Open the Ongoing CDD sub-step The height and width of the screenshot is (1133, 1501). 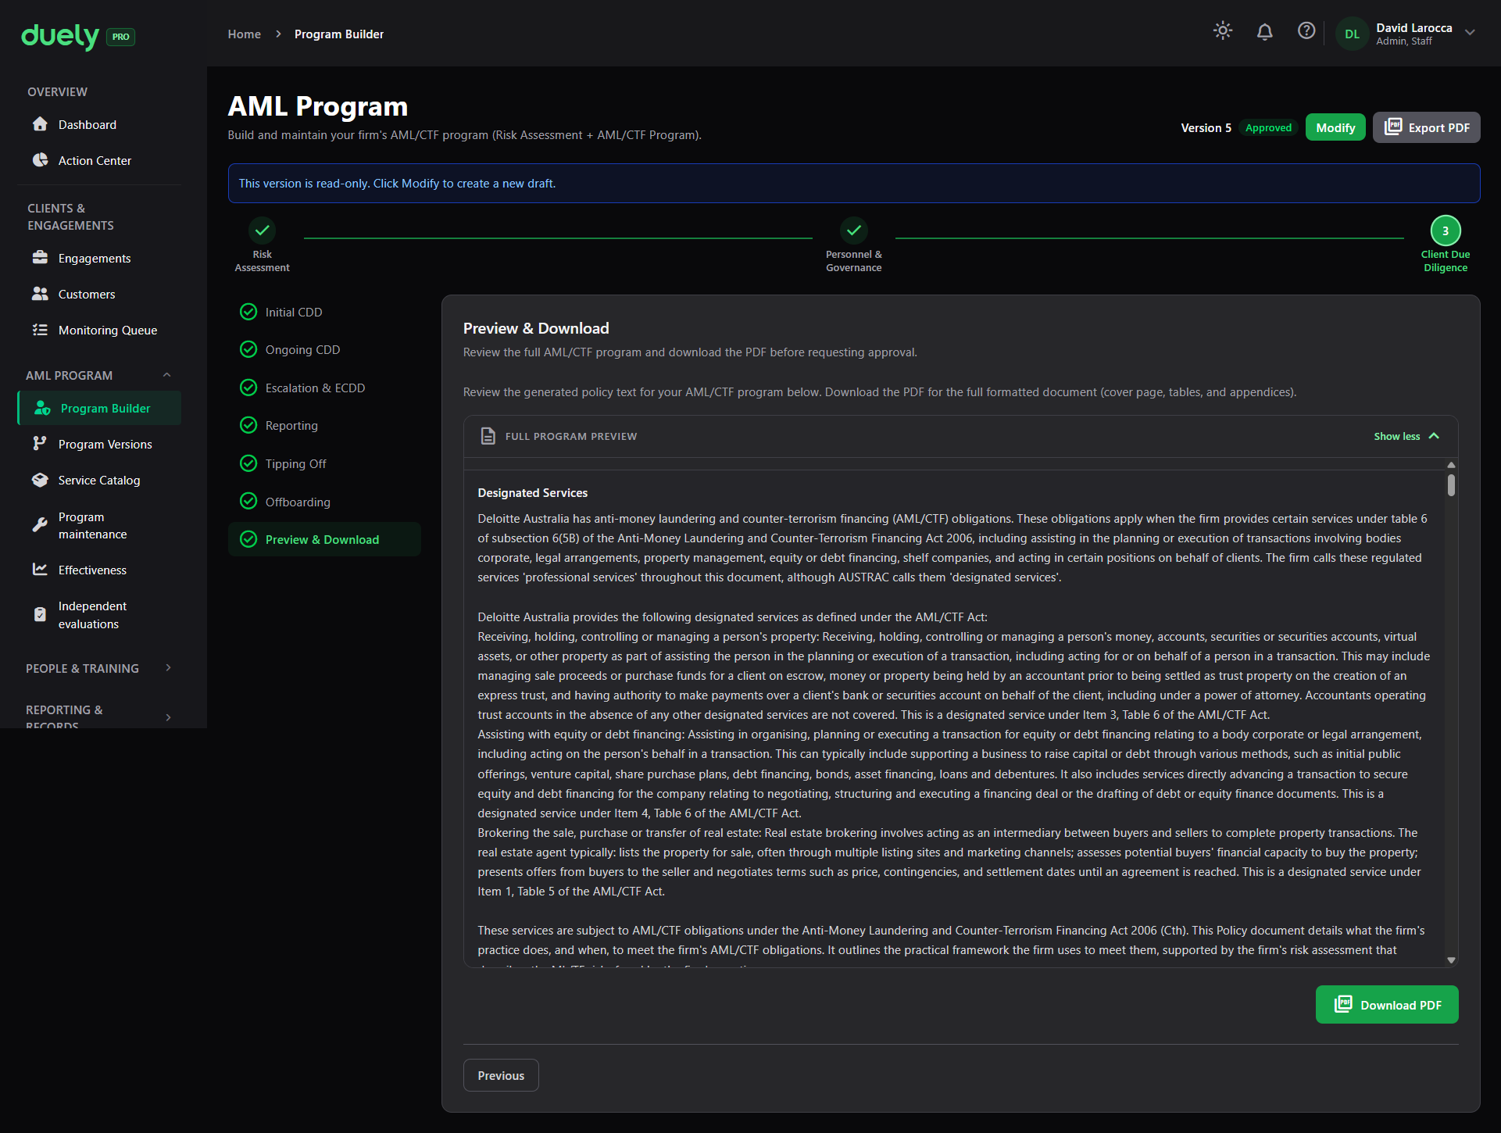click(x=324, y=349)
